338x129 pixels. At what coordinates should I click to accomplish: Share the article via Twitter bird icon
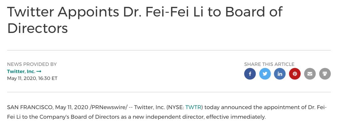pyautogui.click(x=265, y=74)
